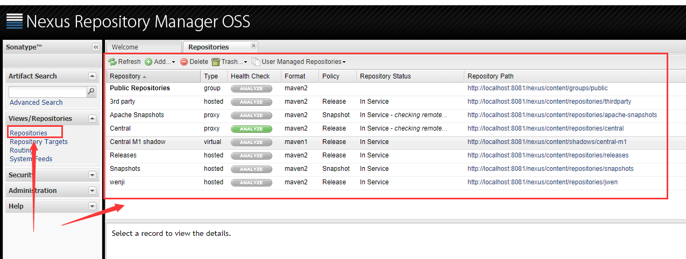
Task: Open Repository Targets sidebar link
Action: 39,141
